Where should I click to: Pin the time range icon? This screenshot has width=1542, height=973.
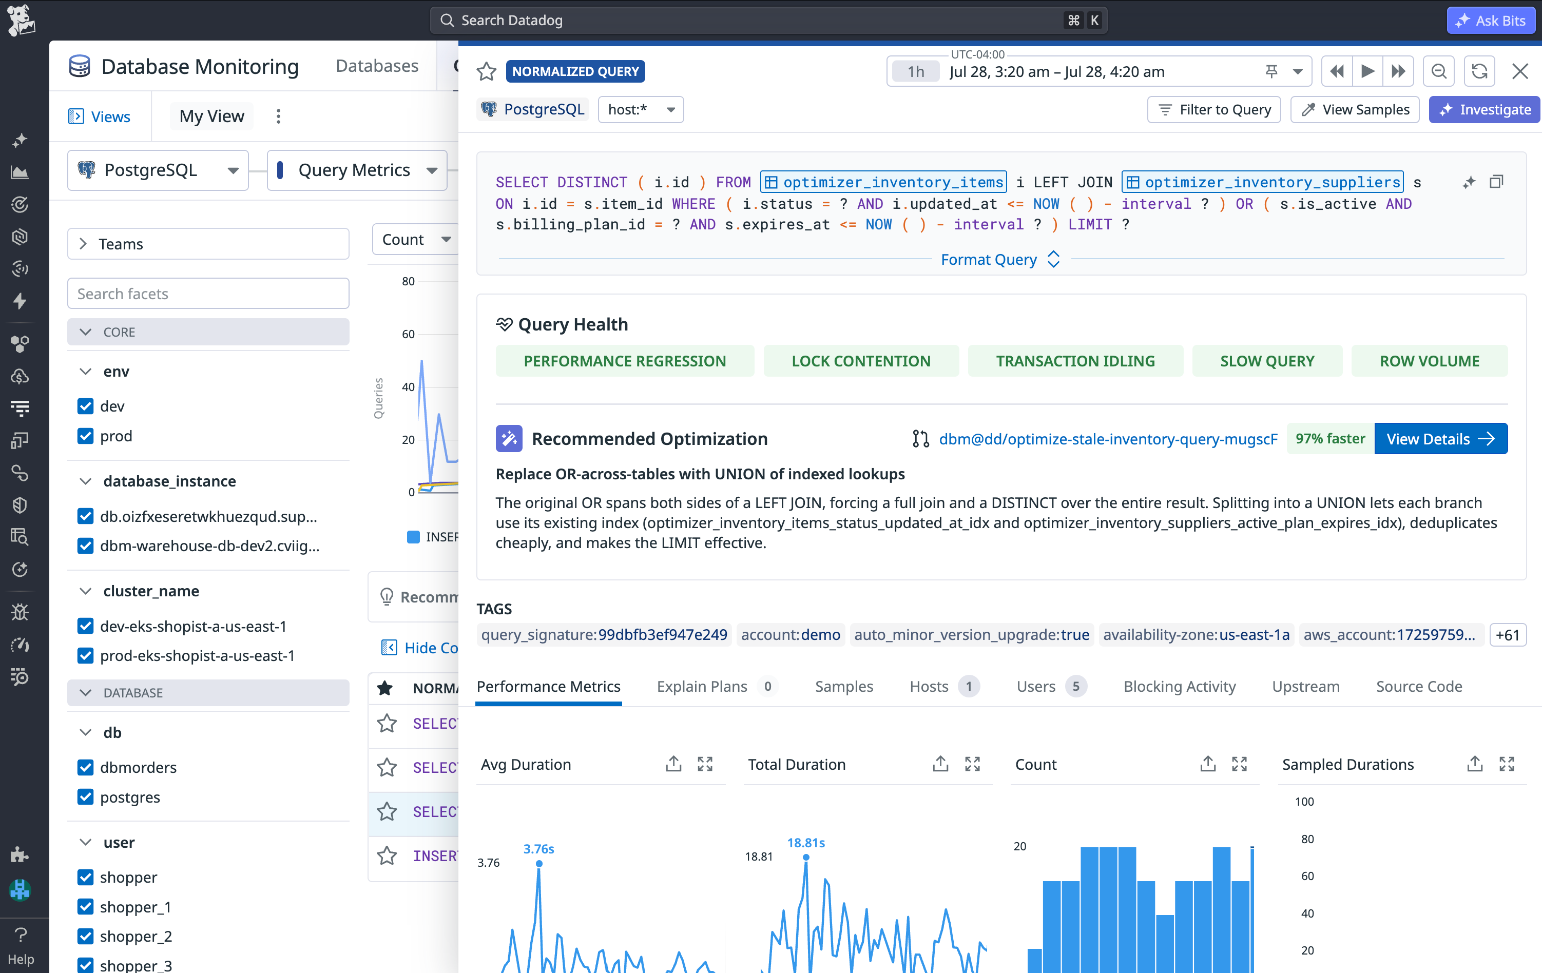coord(1272,71)
